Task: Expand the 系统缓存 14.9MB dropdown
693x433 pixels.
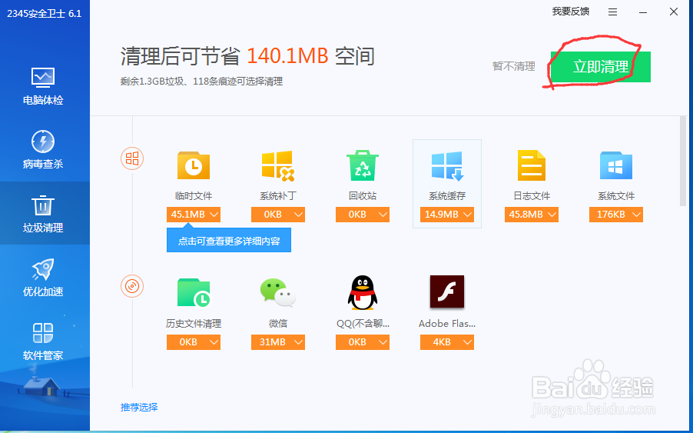Action: coord(447,215)
